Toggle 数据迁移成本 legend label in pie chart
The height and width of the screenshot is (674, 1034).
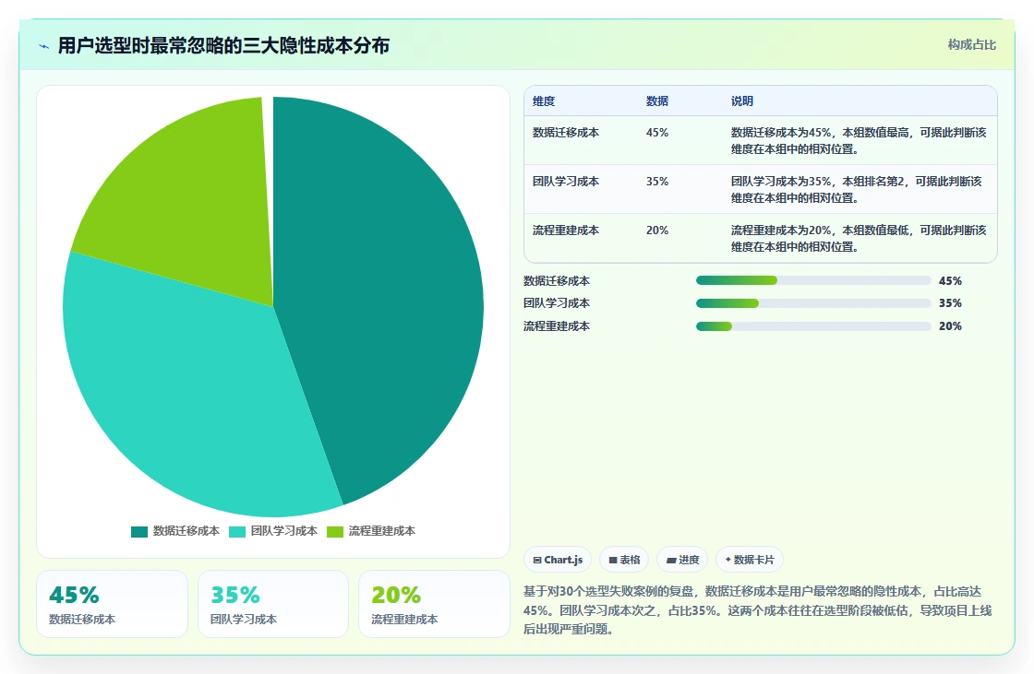click(186, 531)
